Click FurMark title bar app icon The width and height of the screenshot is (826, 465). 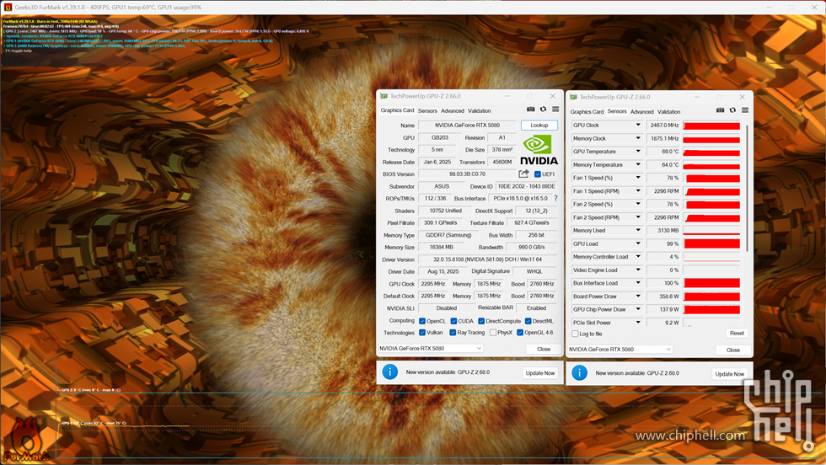(8, 8)
